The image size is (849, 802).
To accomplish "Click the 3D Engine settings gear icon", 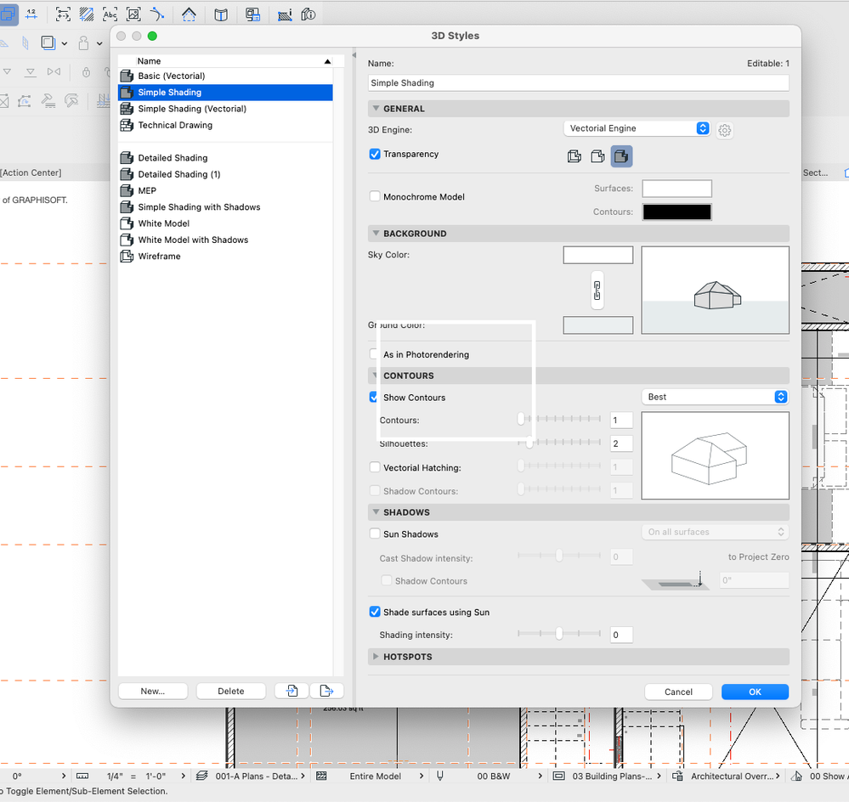I will pyautogui.click(x=725, y=129).
